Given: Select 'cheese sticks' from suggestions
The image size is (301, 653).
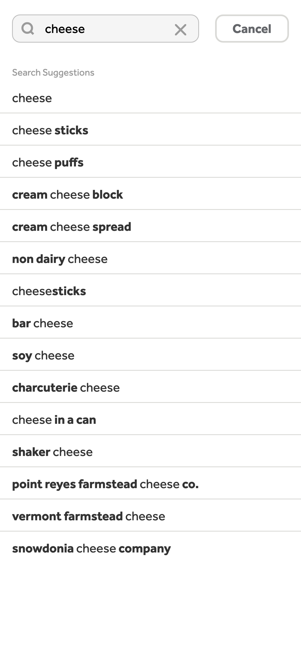Looking at the screenshot, I should pos(150,130).
